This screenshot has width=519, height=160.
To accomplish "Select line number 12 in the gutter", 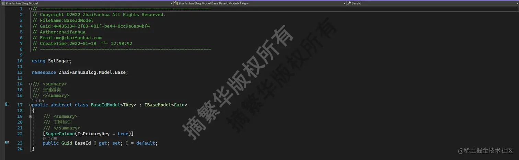I will (x=20, y=72).
